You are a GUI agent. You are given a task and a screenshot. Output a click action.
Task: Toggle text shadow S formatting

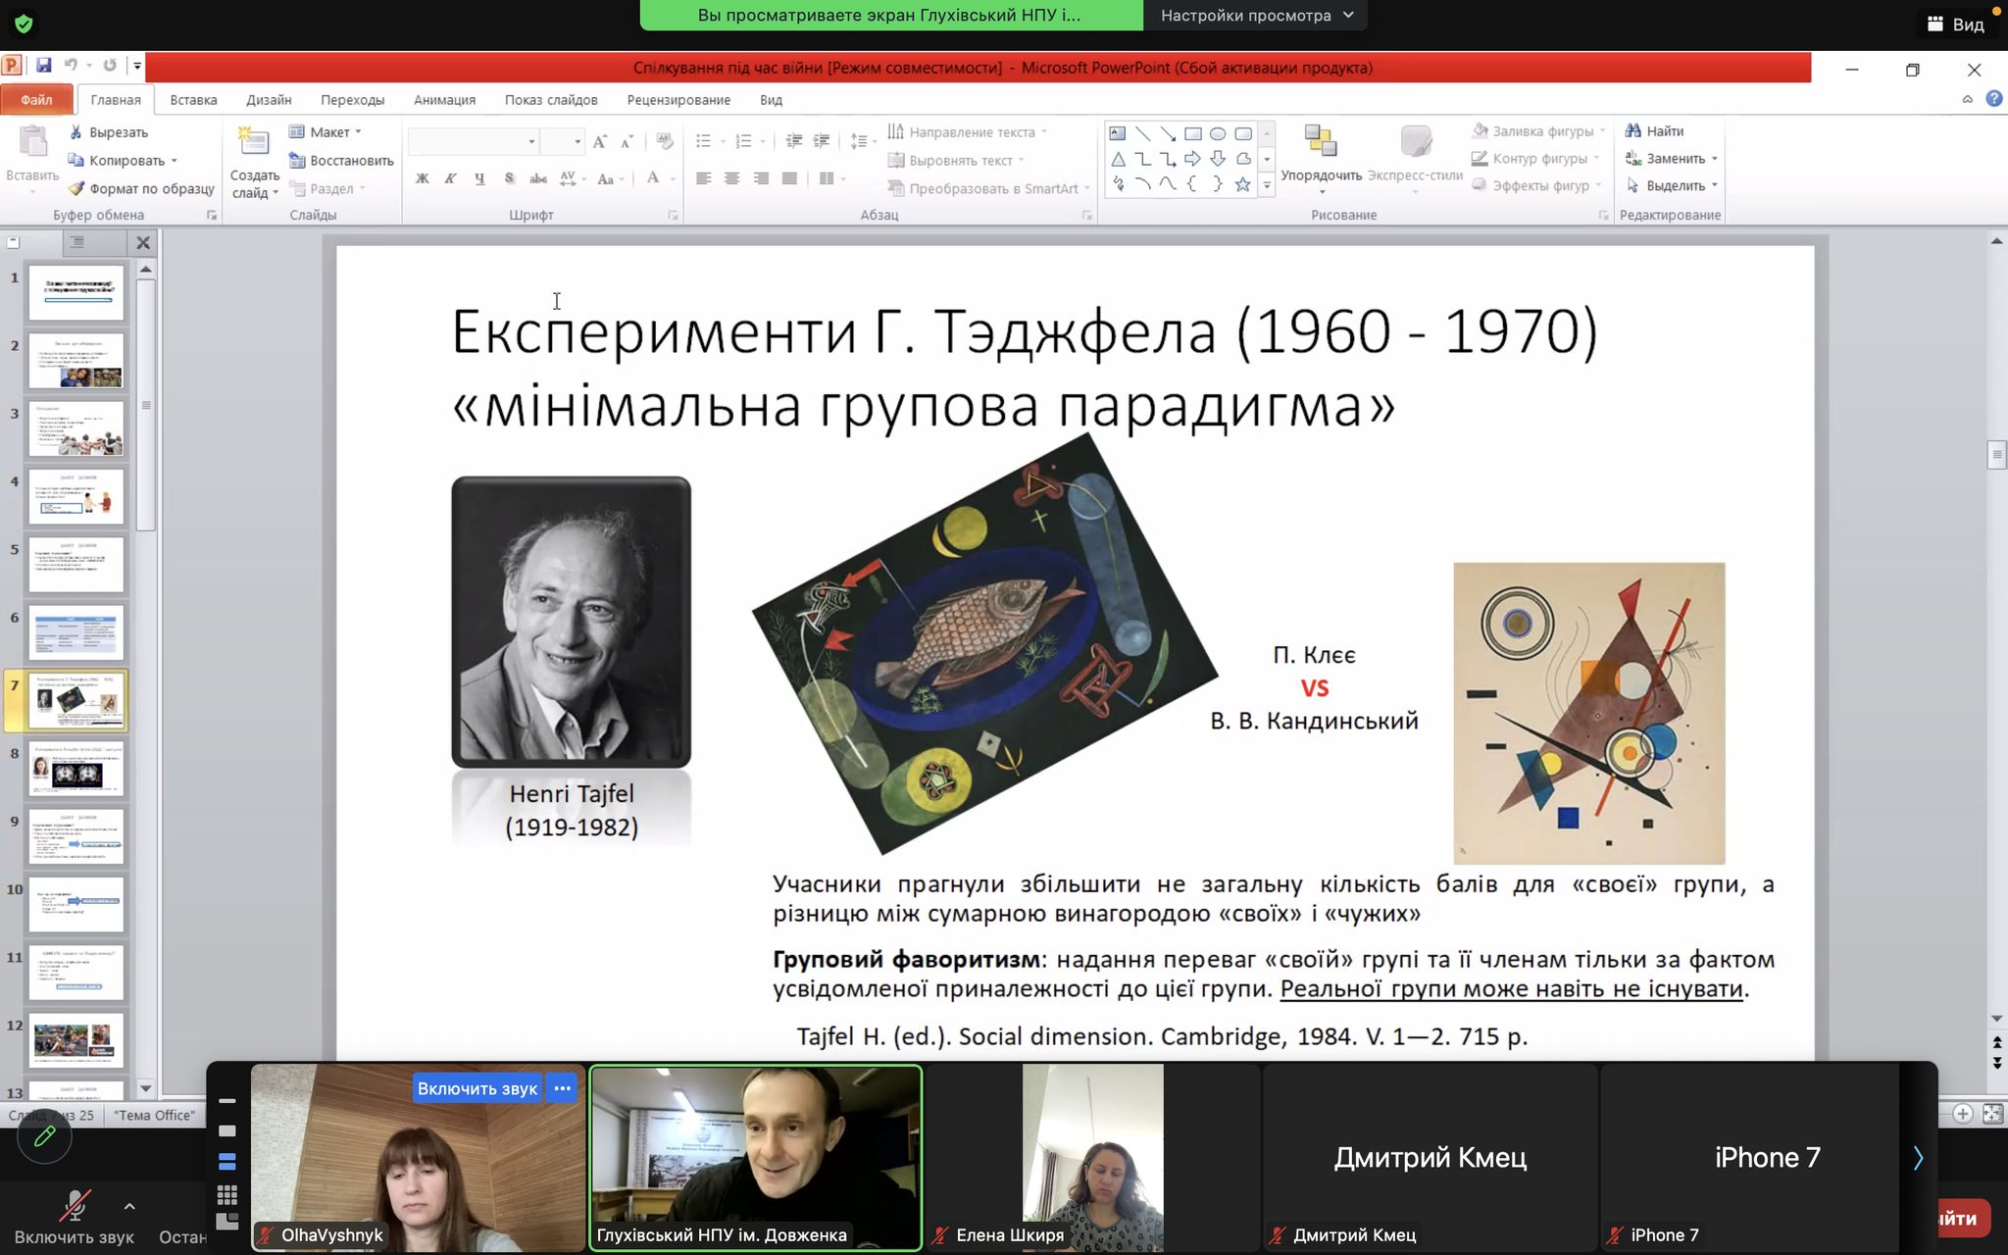(x=509, y=178)
